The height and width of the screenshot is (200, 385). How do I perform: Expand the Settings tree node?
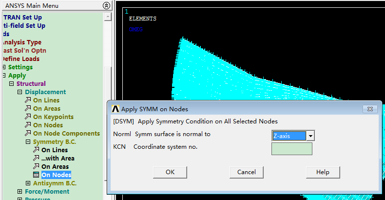4,67
